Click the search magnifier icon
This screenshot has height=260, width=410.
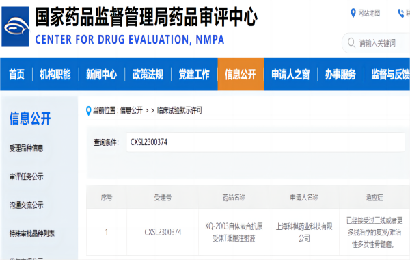point(351,42)
